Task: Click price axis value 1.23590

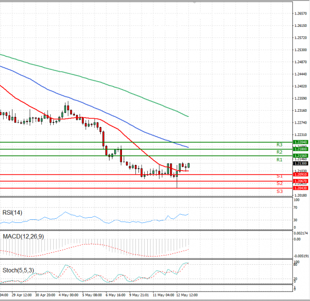Action: coord(301,98)
